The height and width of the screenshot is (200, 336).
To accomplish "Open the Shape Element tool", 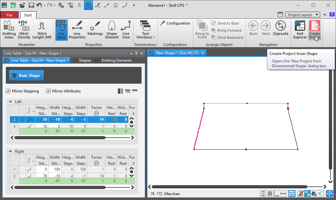I will coord(112,30).
